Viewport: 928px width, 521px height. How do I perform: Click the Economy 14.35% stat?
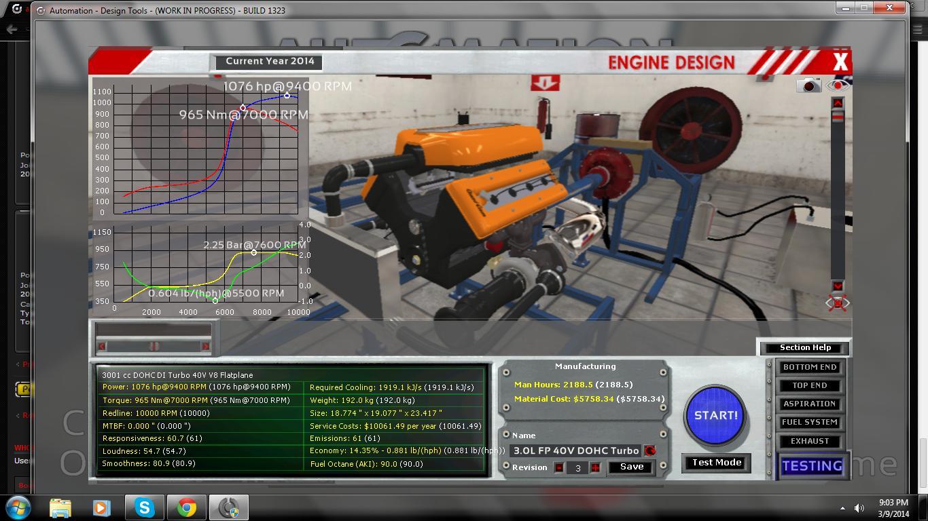(407, 451)
